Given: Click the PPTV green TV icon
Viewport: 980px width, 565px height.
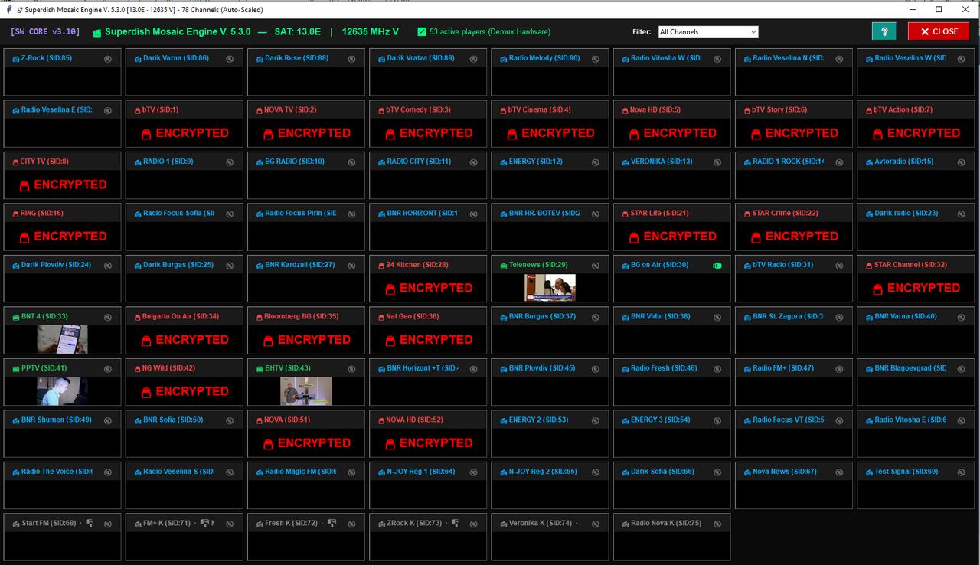Looking at the screenshot, I should 16,369.
